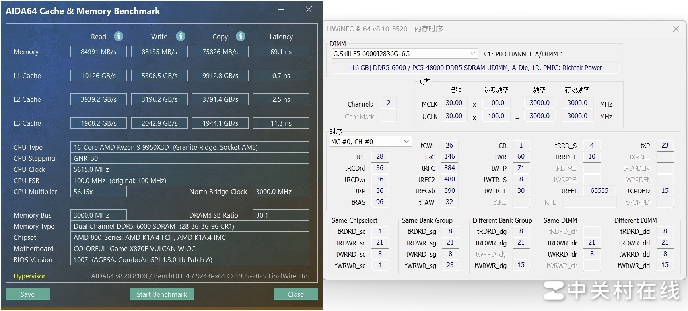Image resolution: width=688 pixels, height=311 pixels.
Task: Select the L3 Cache Latency 11.3 ns value
Action: coord(281,123)
